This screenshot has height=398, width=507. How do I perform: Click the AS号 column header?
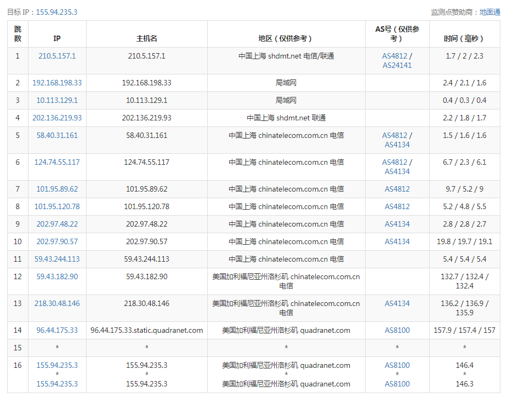coord(397,34)
